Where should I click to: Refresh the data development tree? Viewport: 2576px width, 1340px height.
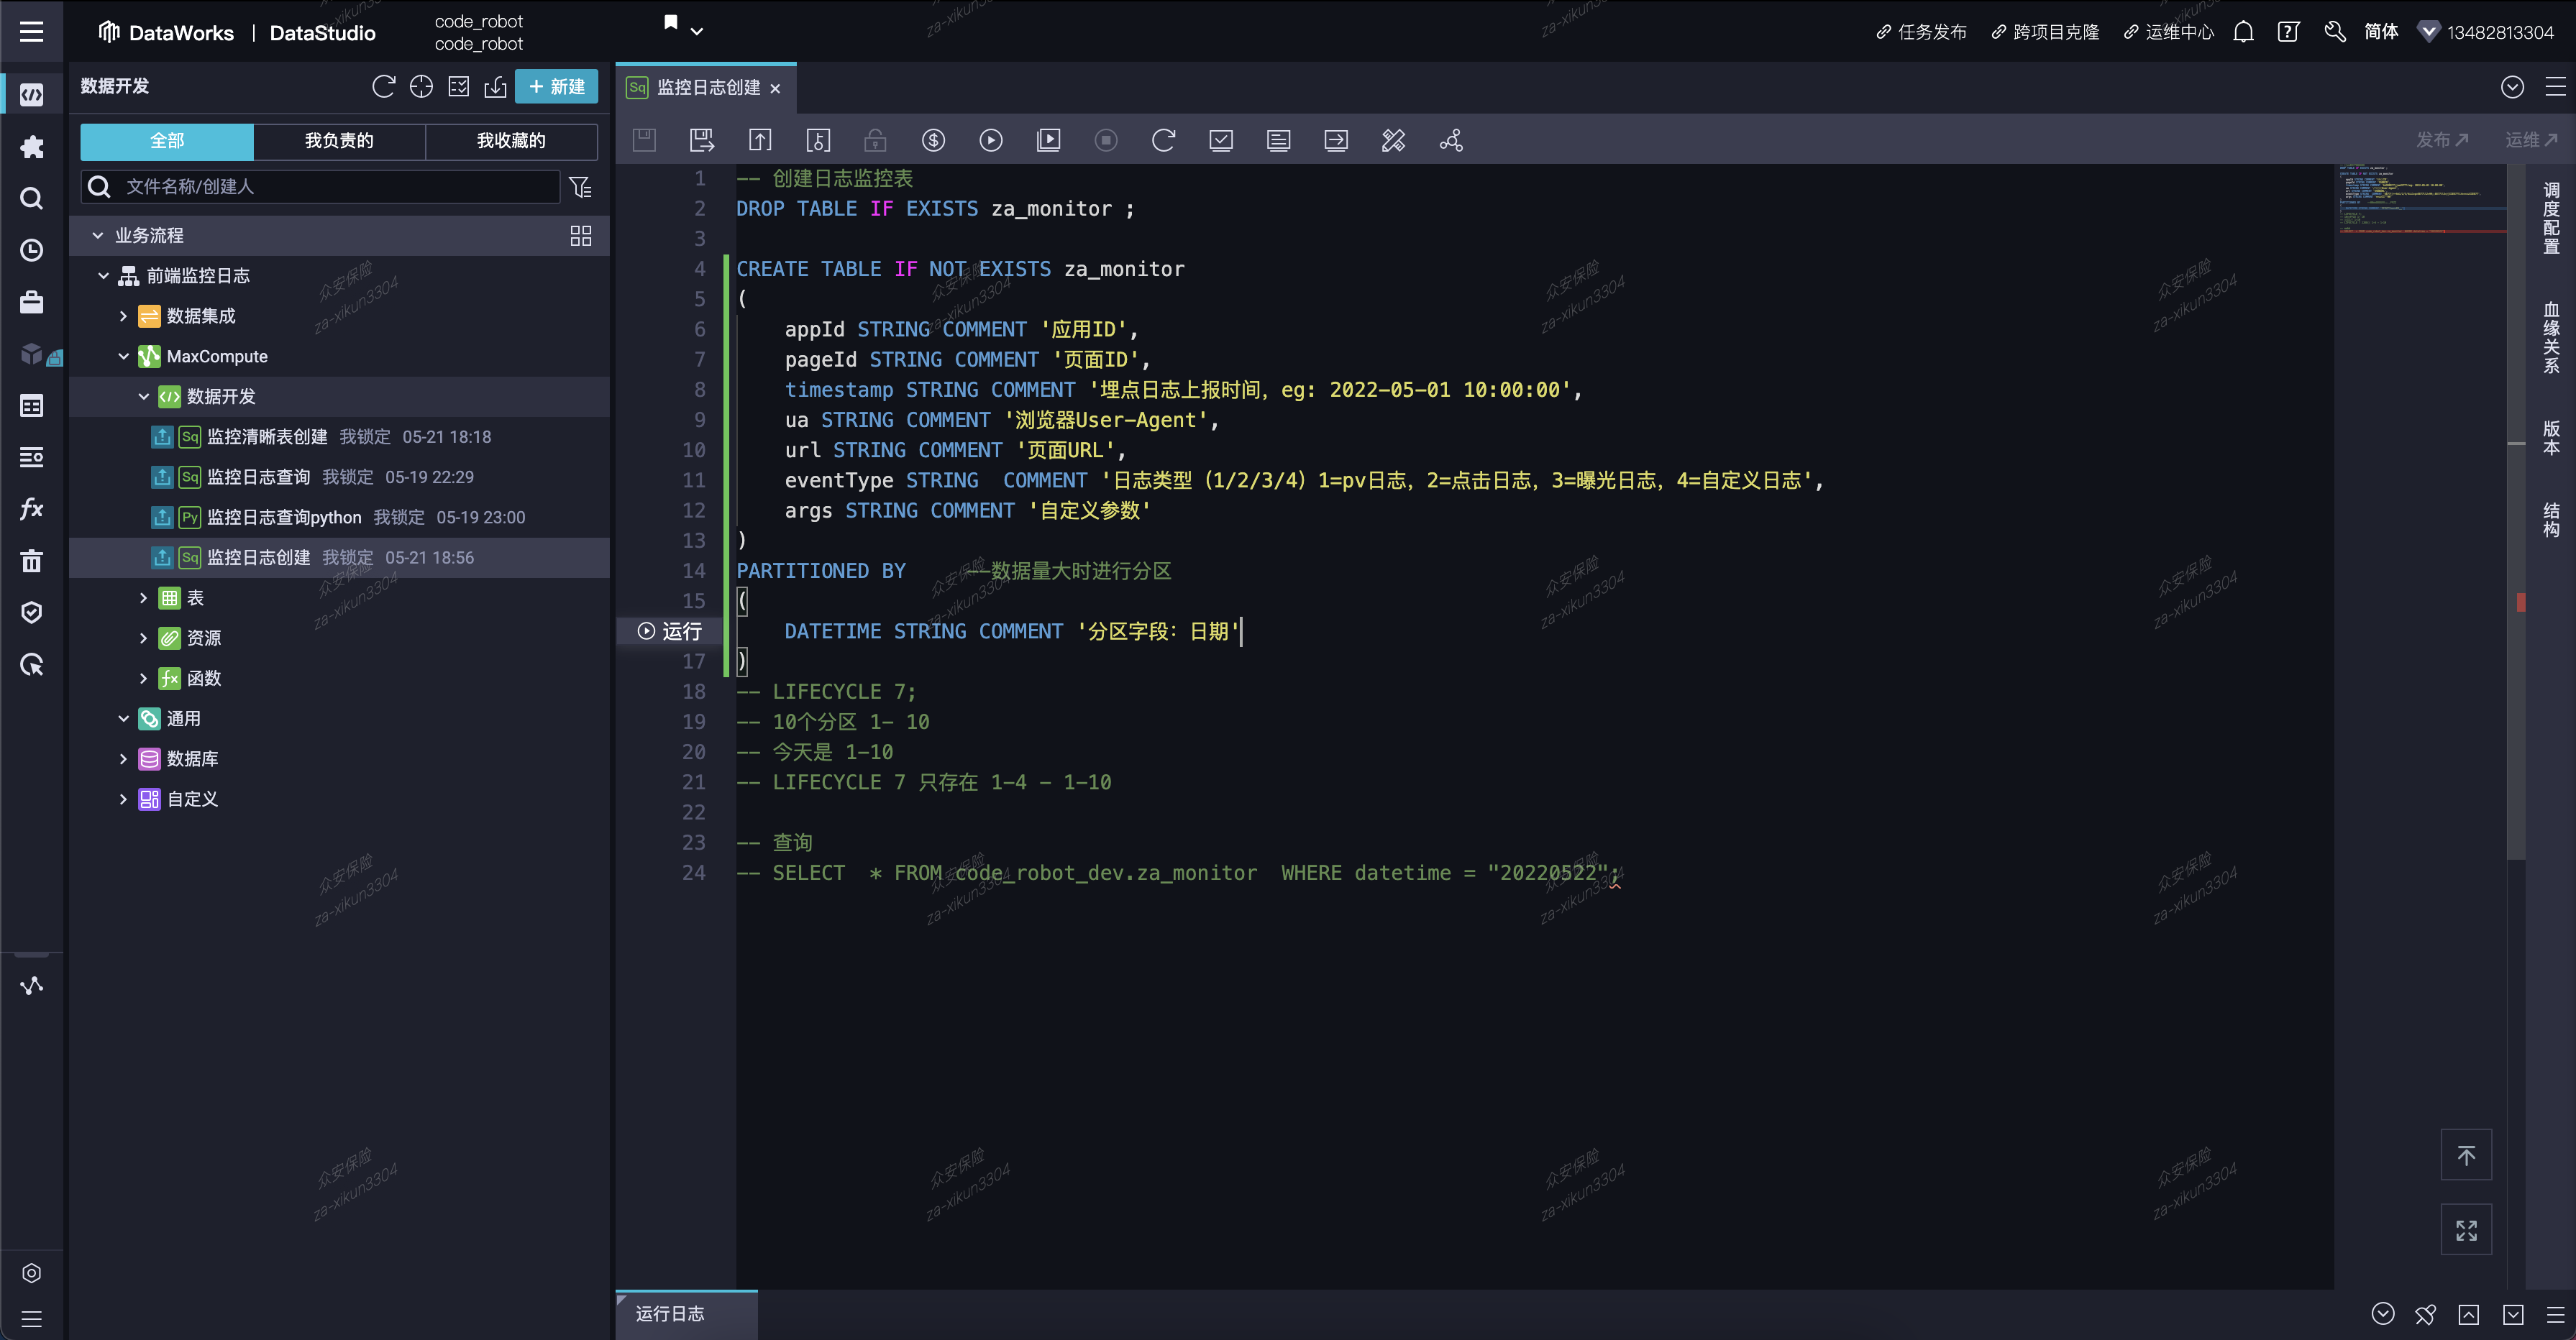(383, 87)
